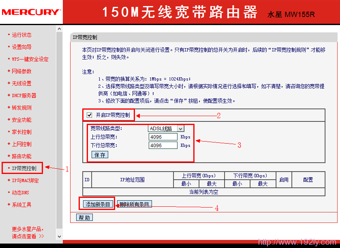Open the 无线设置 section
340x248 pixels.
coord(21,83)
